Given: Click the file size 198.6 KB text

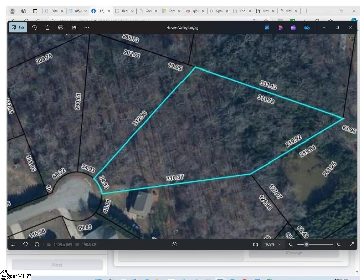Looking at the screenshot, I should click(x=89, y=245).
